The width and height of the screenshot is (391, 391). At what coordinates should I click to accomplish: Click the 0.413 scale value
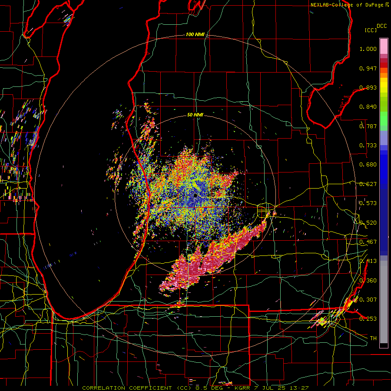pos(368,261)
